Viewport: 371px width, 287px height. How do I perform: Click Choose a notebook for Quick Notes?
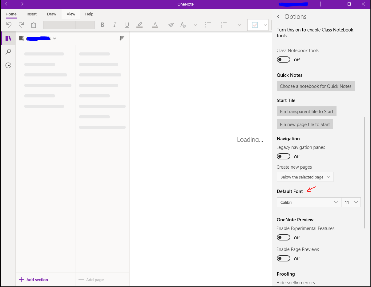coord(315,86)
